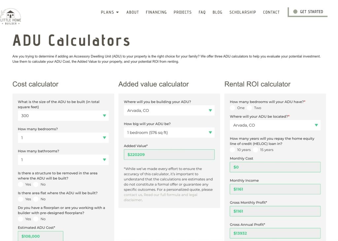Click the contact us link in disclaimer
The height and width of the screenshot is (241, 338).
pos(133,195)
